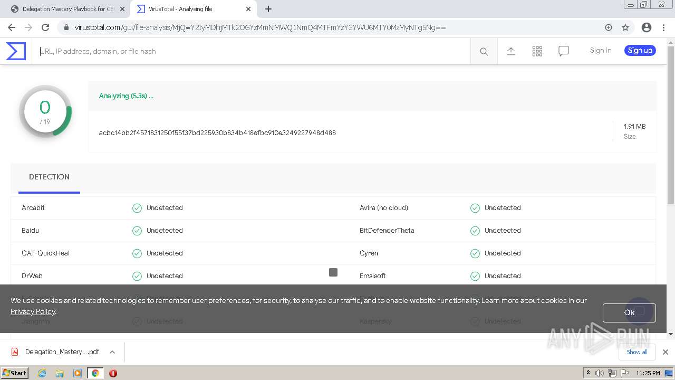This screenshot has height=380, width=675.
Task: Click the Sign up button
Action: [x=640, y=51]
